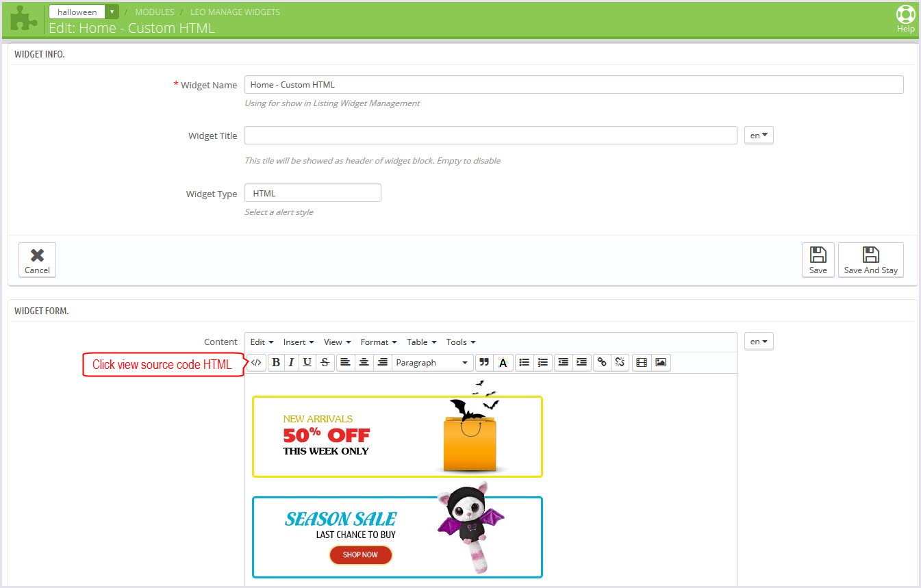Align text right
Screen dimensions: 921x588
[383, 363]
